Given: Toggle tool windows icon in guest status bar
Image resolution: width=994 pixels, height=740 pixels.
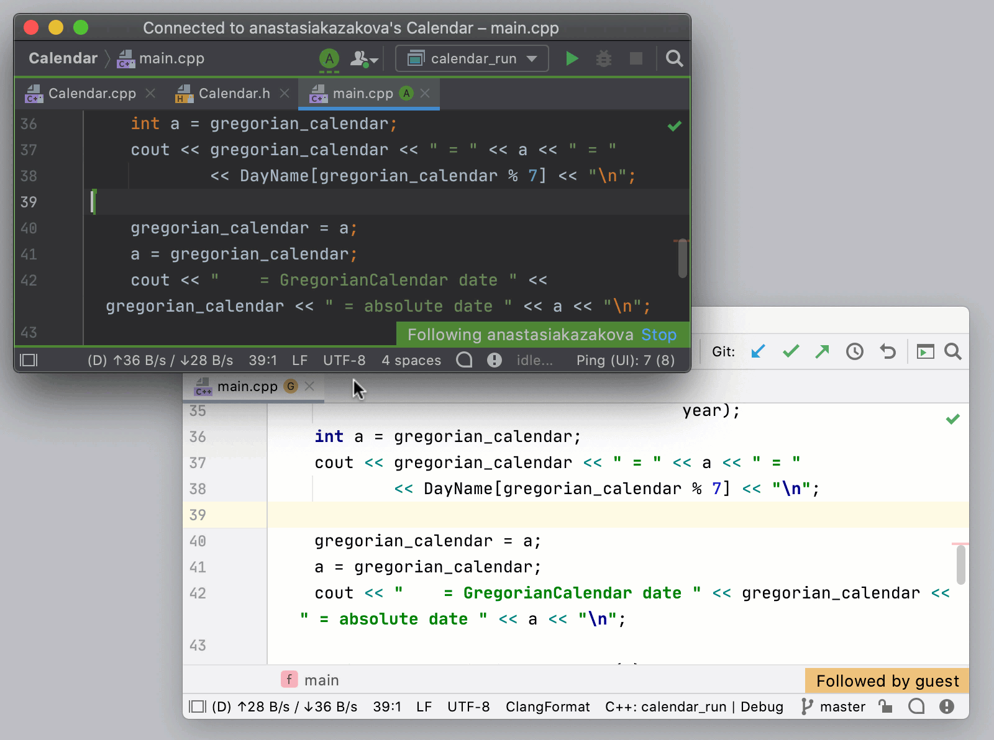Looking at the screenshot, I should [x=29, y=360].
